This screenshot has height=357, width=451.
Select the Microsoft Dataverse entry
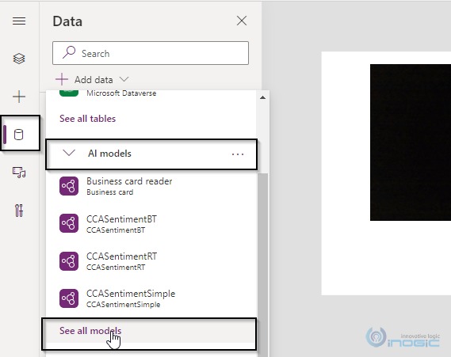coord(151,93)
